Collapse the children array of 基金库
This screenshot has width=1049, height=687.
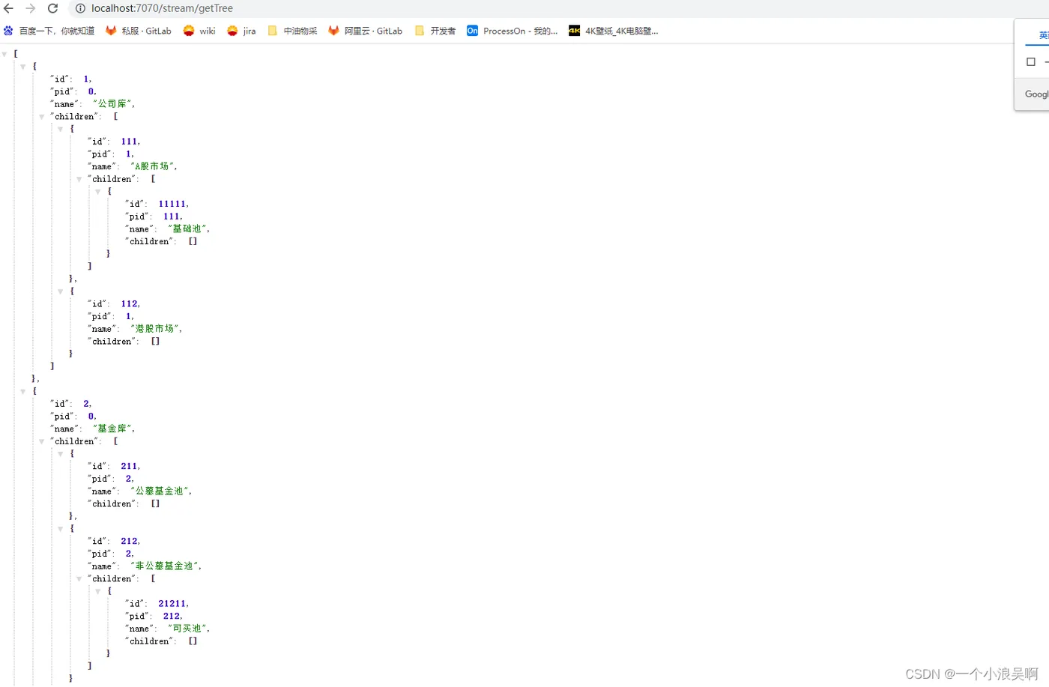(x=42, y=441)
